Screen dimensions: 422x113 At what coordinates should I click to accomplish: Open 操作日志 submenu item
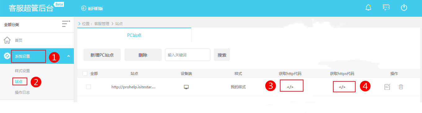click(22, 93)
